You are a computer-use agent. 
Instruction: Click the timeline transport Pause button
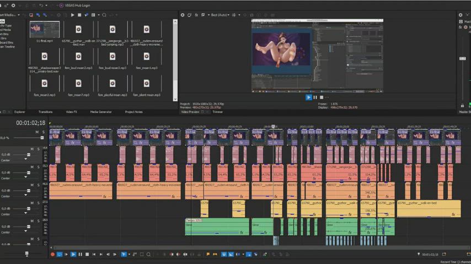pyautogui.click(x=80, y=254)
